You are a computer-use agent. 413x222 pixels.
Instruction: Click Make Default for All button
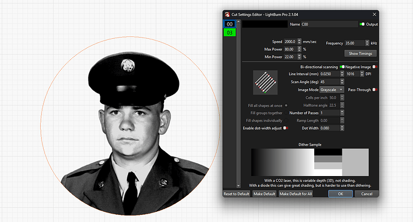pyautogui.click(x=296, y=194)
